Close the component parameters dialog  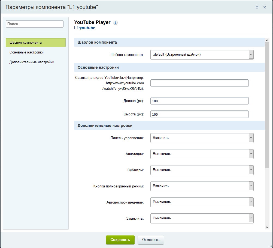265,7
